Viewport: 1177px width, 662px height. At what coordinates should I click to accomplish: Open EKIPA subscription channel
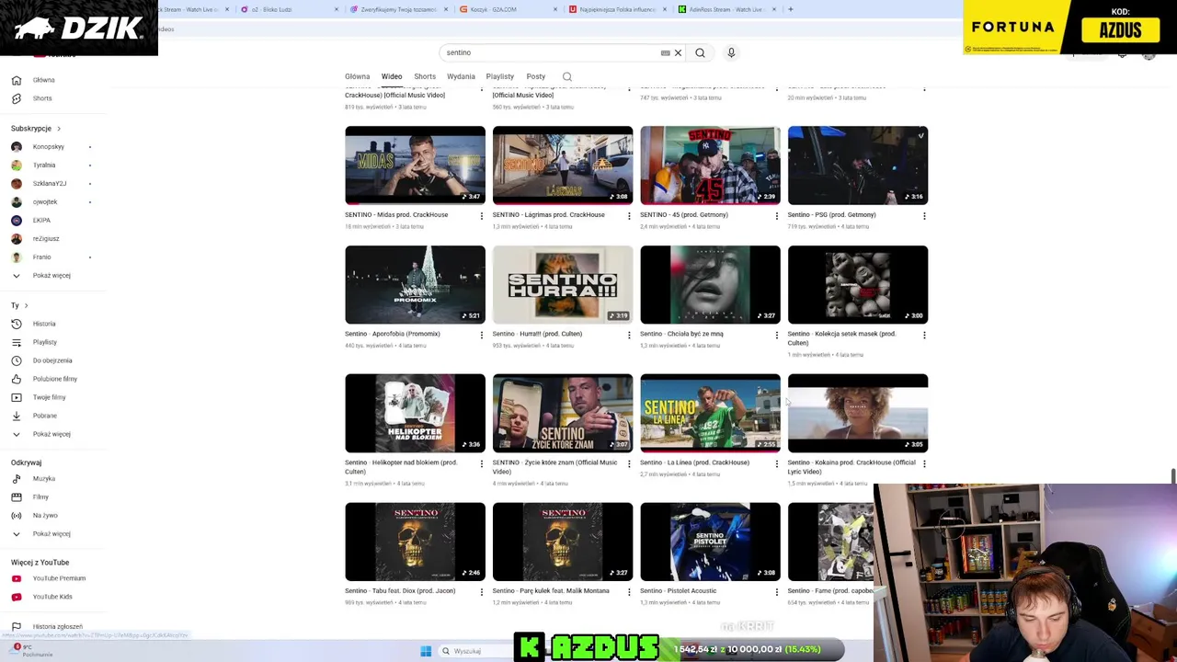[x=41, y=221]
